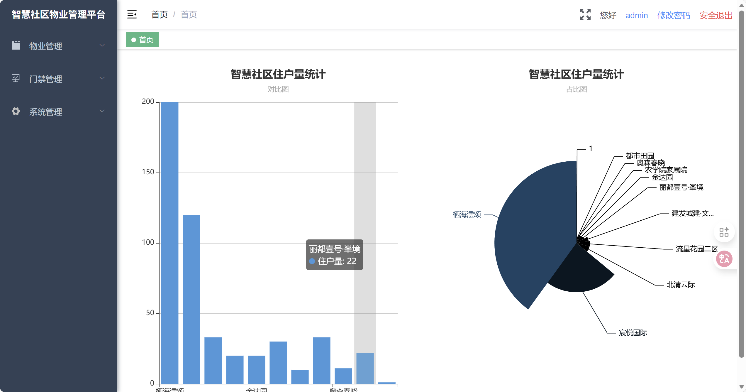This screenshot has height=392, width=746.
Task: Click the 系统管理 gear icon
Action: (16, 111)
